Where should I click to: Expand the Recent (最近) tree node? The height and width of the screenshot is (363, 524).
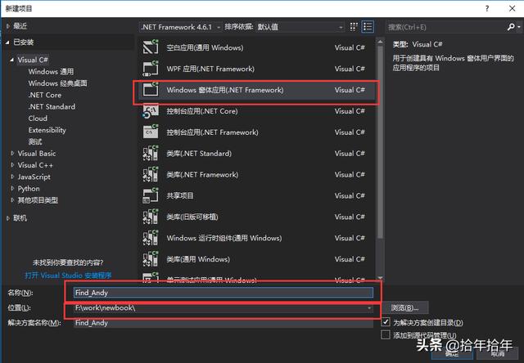click(8, 26)
